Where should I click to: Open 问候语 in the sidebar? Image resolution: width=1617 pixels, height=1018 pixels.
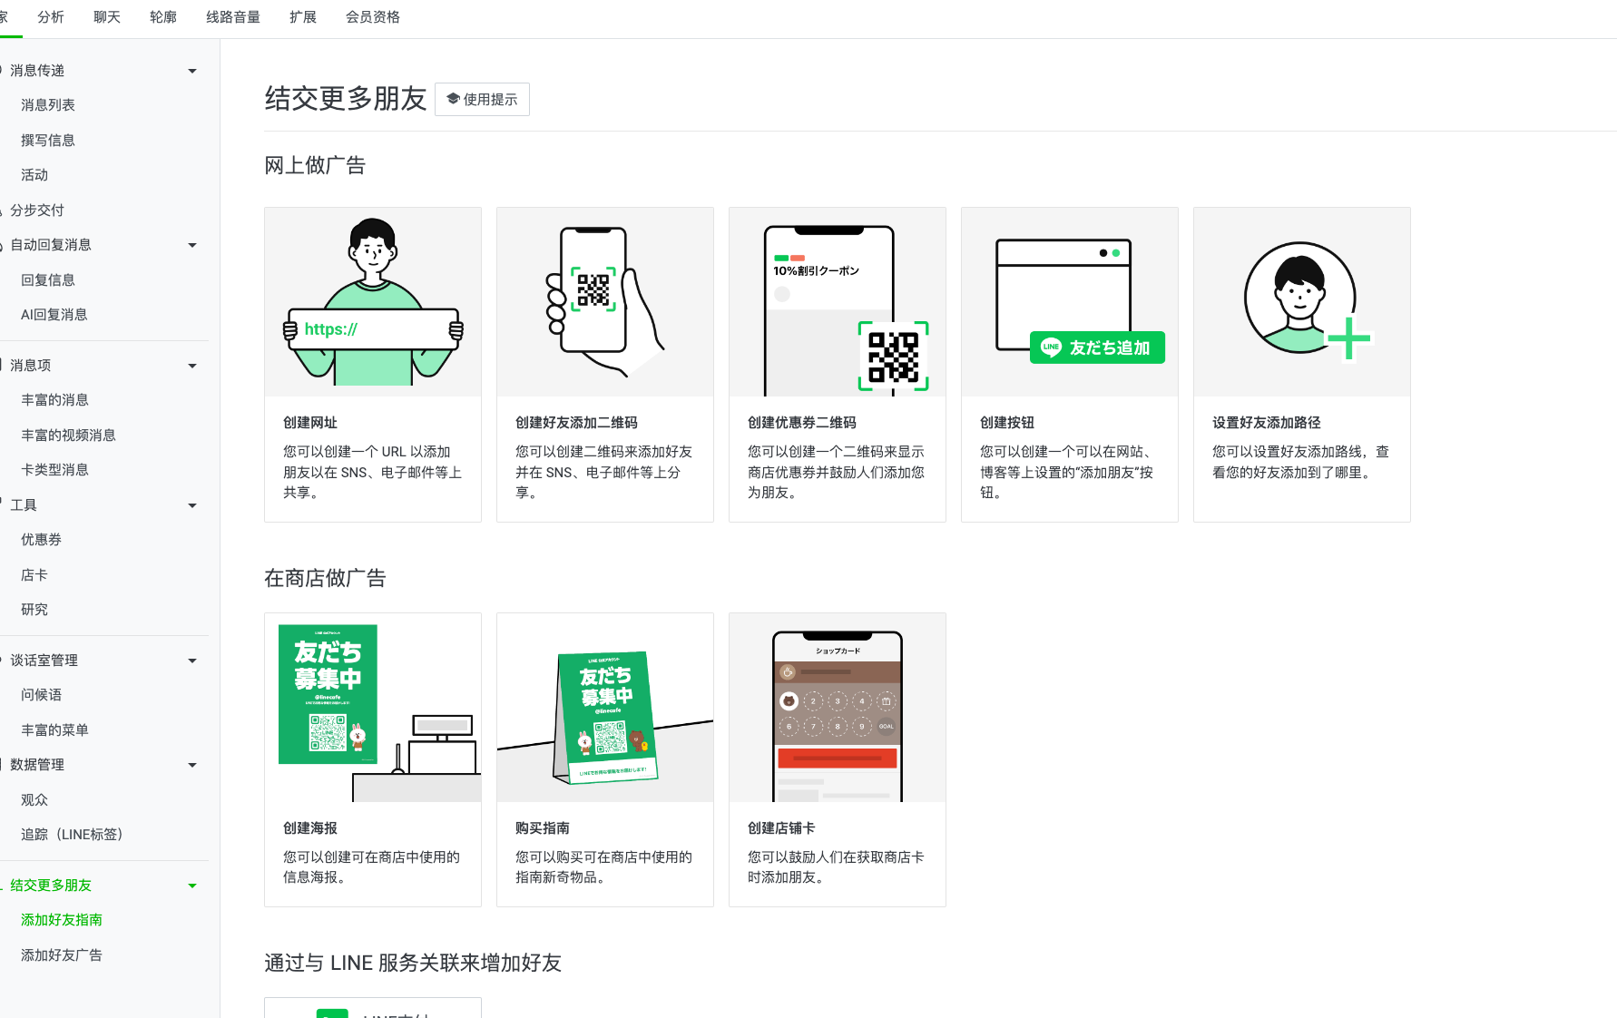click(41, 695)
